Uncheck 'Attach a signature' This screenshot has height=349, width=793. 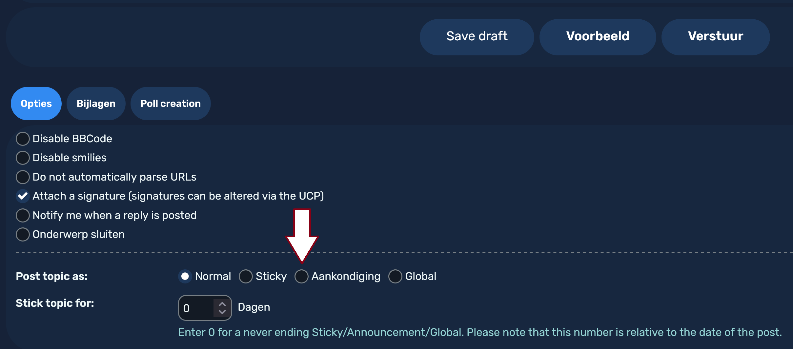[x=22, y=196]
